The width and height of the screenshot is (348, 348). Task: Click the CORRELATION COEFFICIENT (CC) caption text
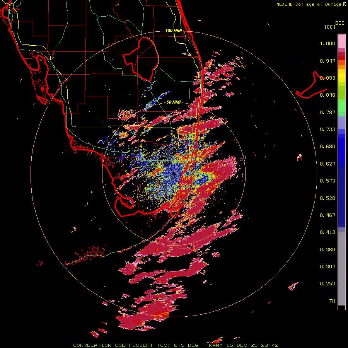122,345
